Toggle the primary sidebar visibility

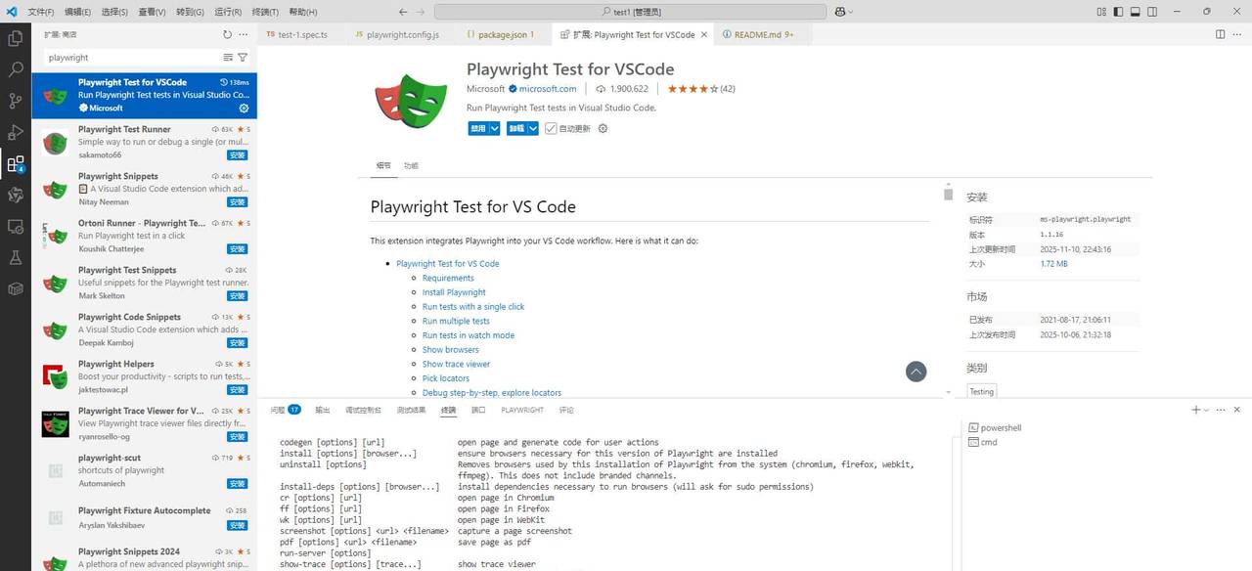click(1117, 11)
